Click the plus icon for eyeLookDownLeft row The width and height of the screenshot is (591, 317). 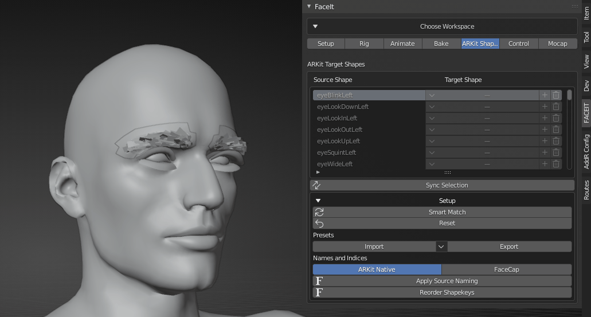[545, 107]
